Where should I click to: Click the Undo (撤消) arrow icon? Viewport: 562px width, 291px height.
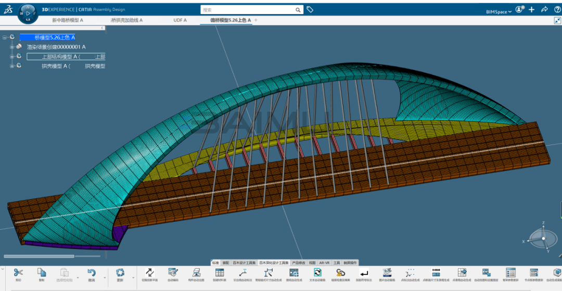[x=92, y=273]
